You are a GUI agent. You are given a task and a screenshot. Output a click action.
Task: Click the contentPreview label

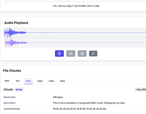[12, 109]
